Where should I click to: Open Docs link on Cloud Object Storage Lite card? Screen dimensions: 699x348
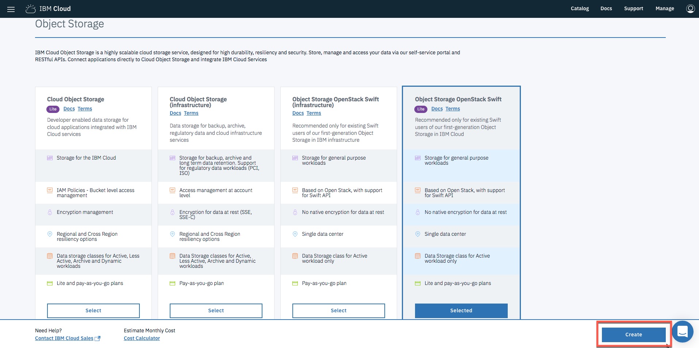coord(69,109)
